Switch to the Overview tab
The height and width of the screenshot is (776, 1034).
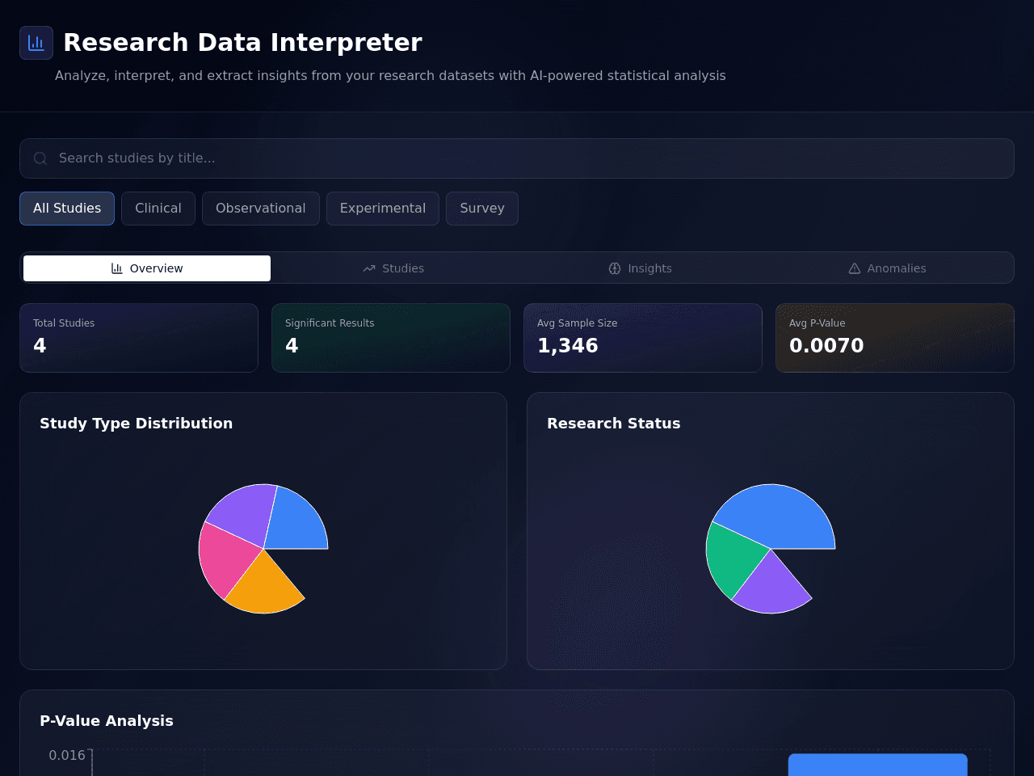tap(147, 268)
